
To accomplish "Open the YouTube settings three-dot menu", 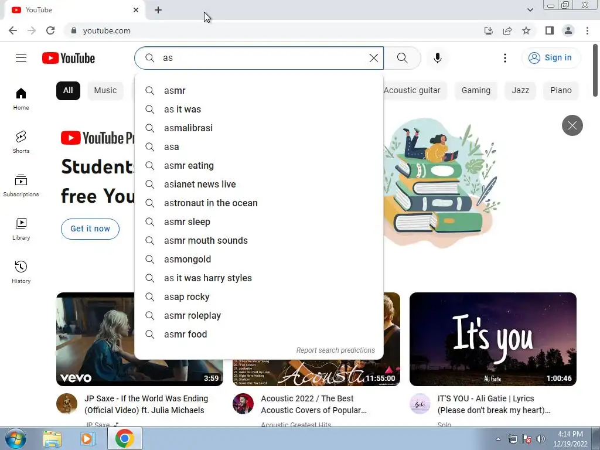I will coord(505,58).
